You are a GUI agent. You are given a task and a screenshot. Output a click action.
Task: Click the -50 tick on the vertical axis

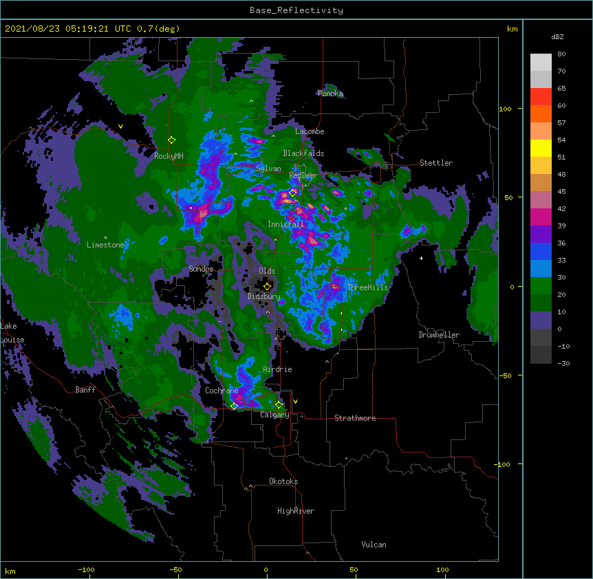[x=505, y=375]
